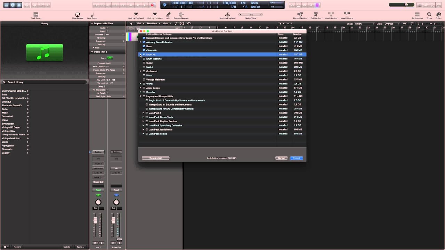Click Repeat Section icon
This screenshot has height=250, width=445.
(300, 15)
